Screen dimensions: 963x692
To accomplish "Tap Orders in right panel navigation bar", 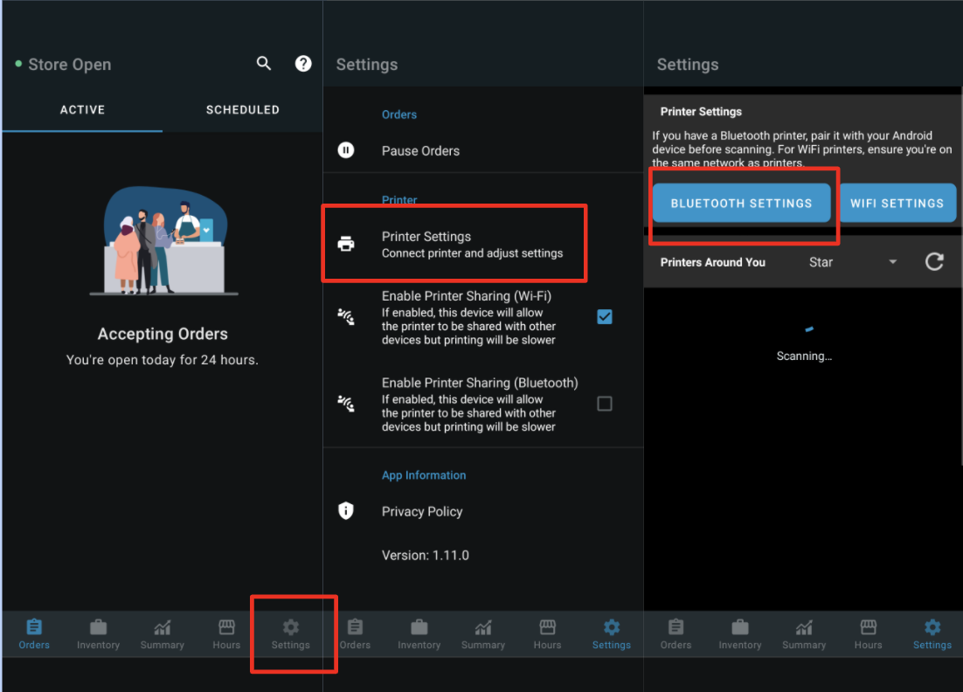I will coord(676,634).
